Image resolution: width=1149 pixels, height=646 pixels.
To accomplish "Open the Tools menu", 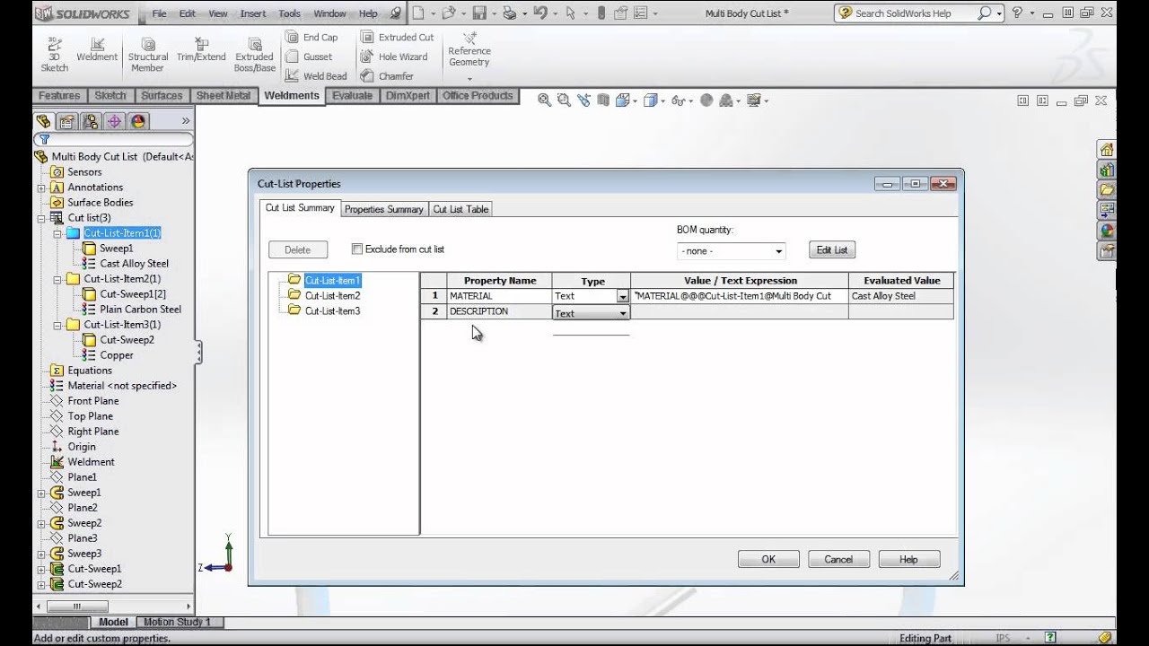I will (289, 13).
